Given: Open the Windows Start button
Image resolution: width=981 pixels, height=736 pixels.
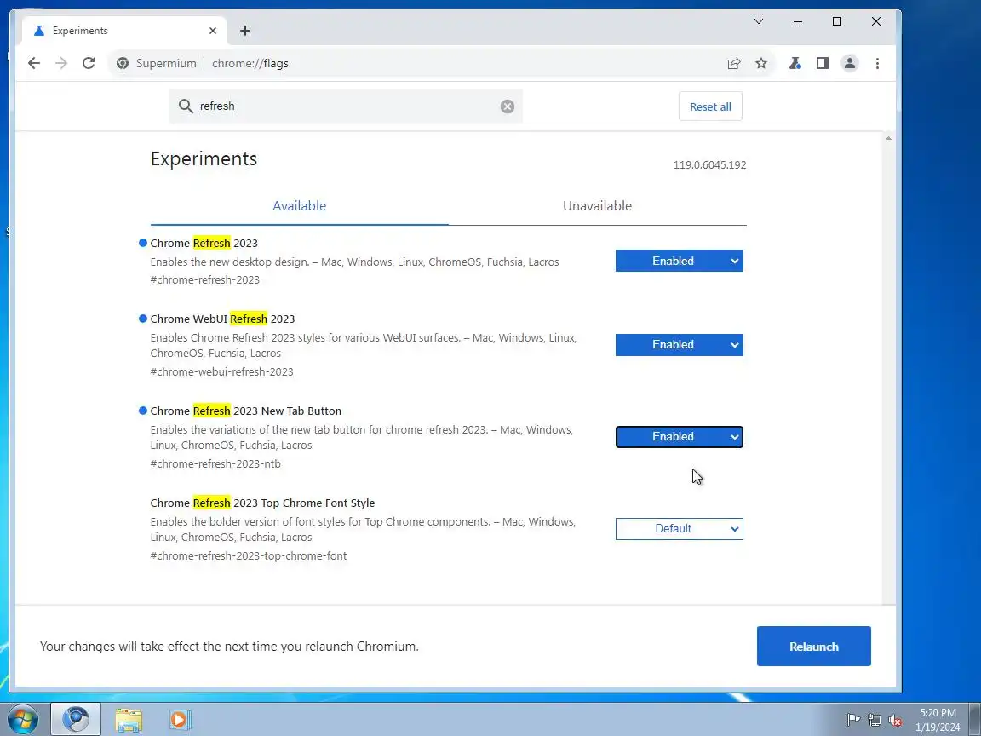Looking at the screenshot, I should [x=22, y=719].
